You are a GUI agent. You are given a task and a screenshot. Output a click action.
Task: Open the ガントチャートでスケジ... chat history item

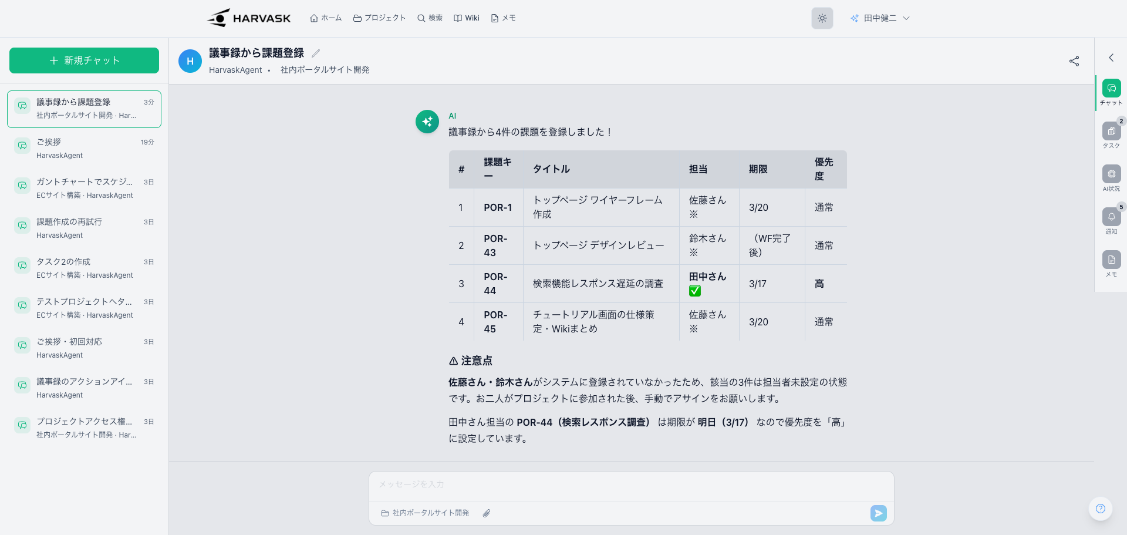[x=84, y=188]
